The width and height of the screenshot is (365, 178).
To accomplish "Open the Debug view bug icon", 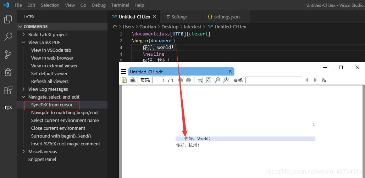I will [x=8, y=72].
